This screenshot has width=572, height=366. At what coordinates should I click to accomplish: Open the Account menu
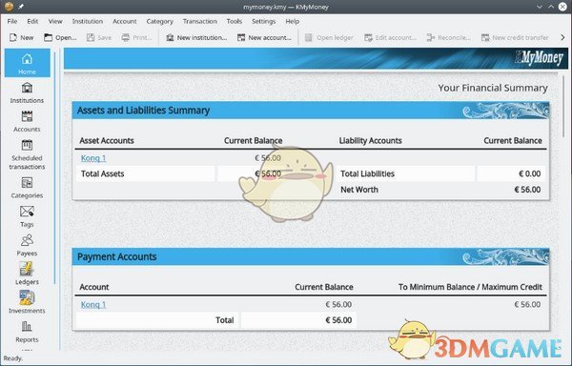[124, 22]
